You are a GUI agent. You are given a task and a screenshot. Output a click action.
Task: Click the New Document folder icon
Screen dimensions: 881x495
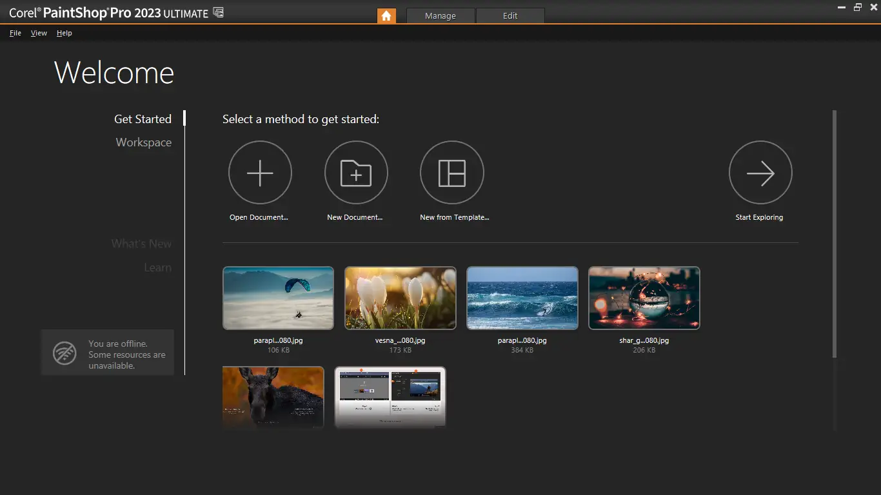point(356,173)
